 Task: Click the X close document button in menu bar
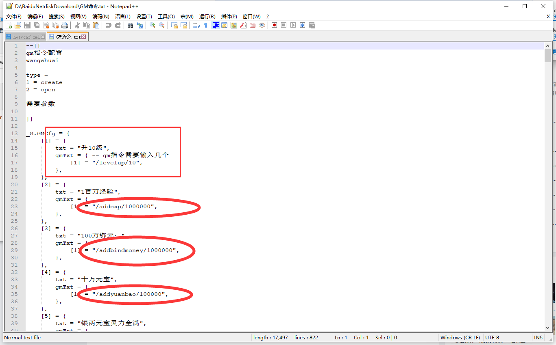pos(548,17)
